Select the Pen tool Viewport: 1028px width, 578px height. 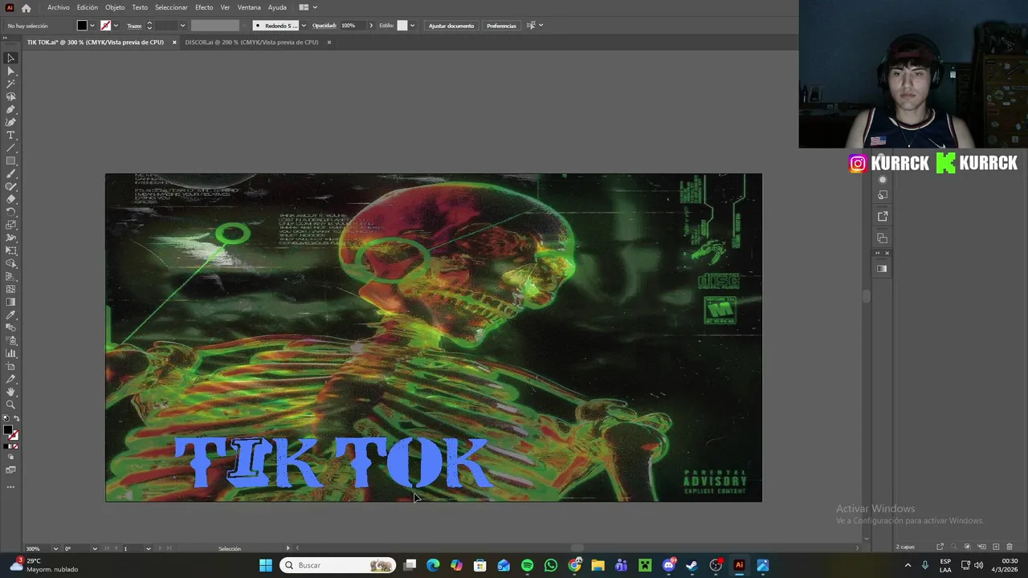(x=10, y=109)
